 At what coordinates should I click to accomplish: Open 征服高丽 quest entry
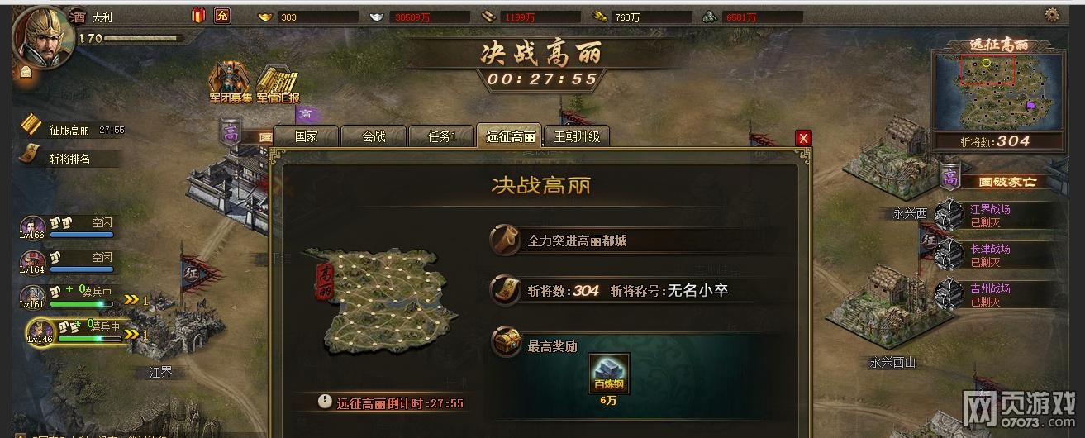click(x=74, y=130)
